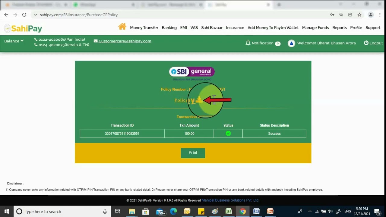Click the green success checkmark status icon
This screenshot has width=386, height=217.
[228, 133]
